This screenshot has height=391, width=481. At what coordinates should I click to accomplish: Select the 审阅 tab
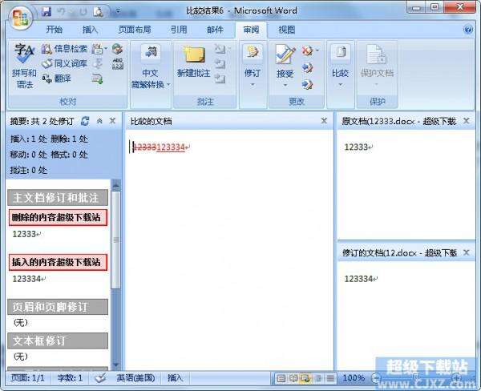coord(251,30)
